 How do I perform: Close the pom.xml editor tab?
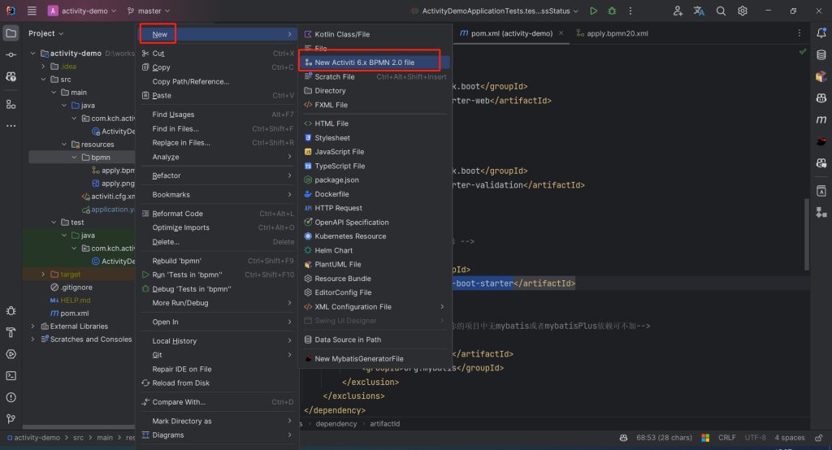pos(561,33)
